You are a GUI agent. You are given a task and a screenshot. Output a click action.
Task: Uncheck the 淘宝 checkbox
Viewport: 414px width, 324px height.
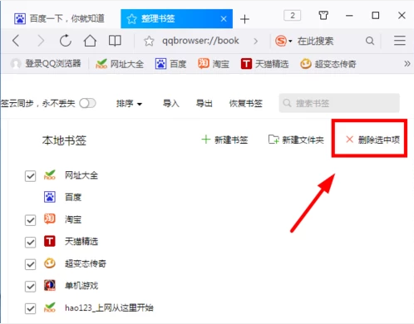30,220
